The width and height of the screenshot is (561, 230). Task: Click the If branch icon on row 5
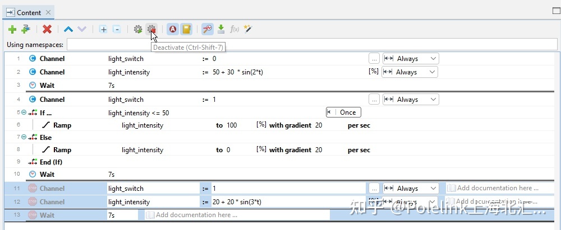point(33,113)
